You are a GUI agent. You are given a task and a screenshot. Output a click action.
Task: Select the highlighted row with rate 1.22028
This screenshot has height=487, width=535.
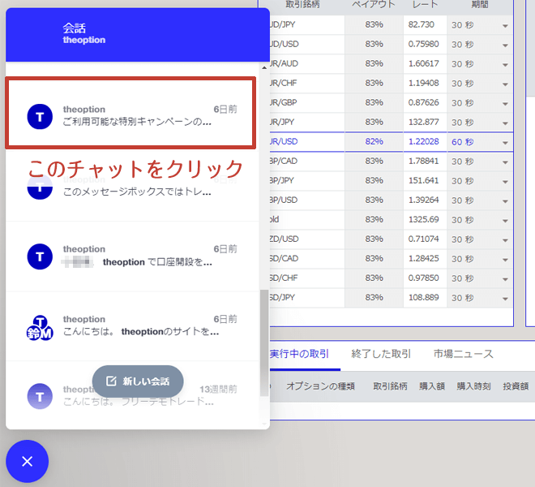click(392, 142)
